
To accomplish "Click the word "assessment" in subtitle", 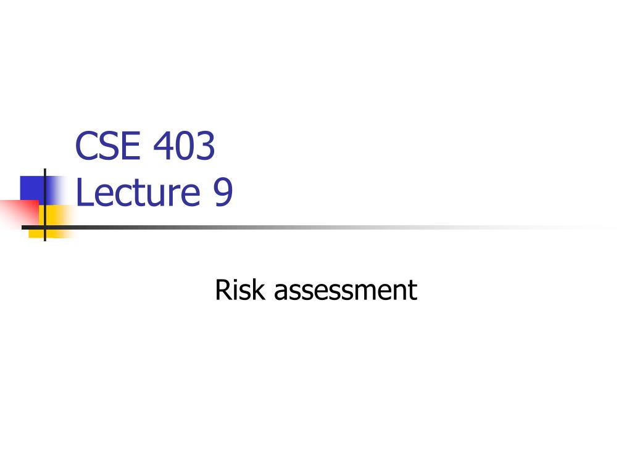I will click(x=346, y=291).
